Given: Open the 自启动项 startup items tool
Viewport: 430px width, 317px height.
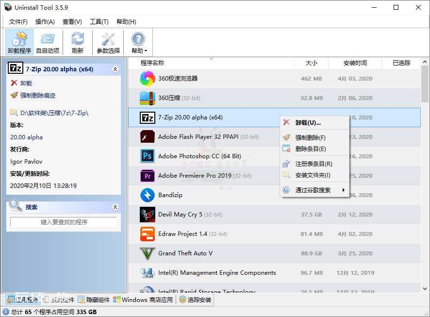Looking at the screenshot, I should [48, 42].
